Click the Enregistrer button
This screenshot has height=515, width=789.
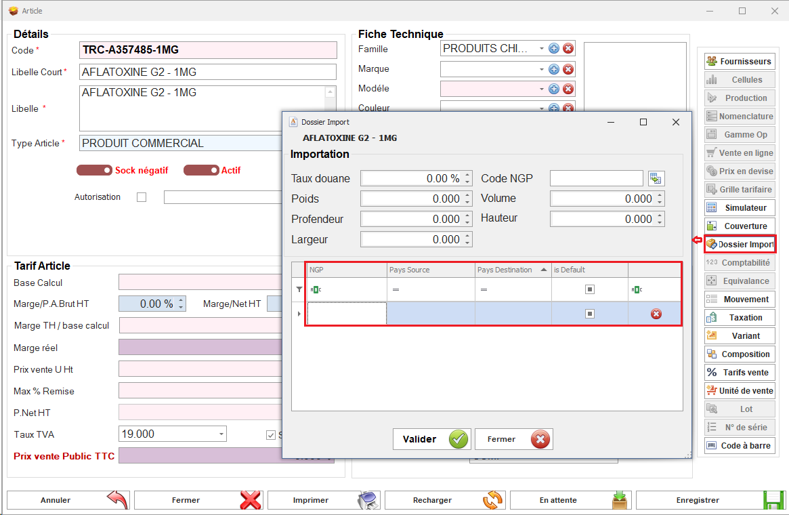(x=710, y=500)
